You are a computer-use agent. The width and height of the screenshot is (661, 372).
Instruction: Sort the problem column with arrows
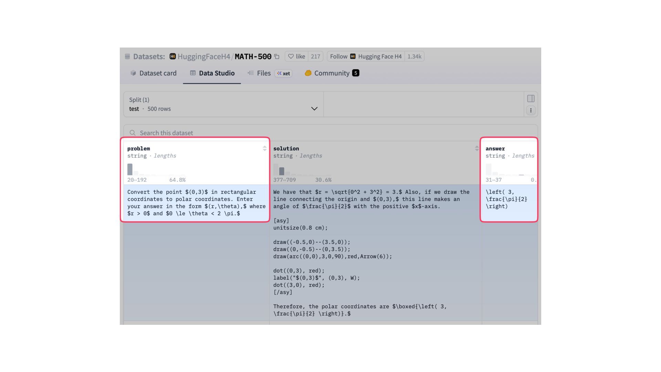point(264,148)
